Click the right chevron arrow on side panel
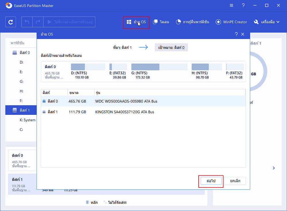The width and height of the screenshot is (287, 211). pyautogui.click(x=274, y=168)
